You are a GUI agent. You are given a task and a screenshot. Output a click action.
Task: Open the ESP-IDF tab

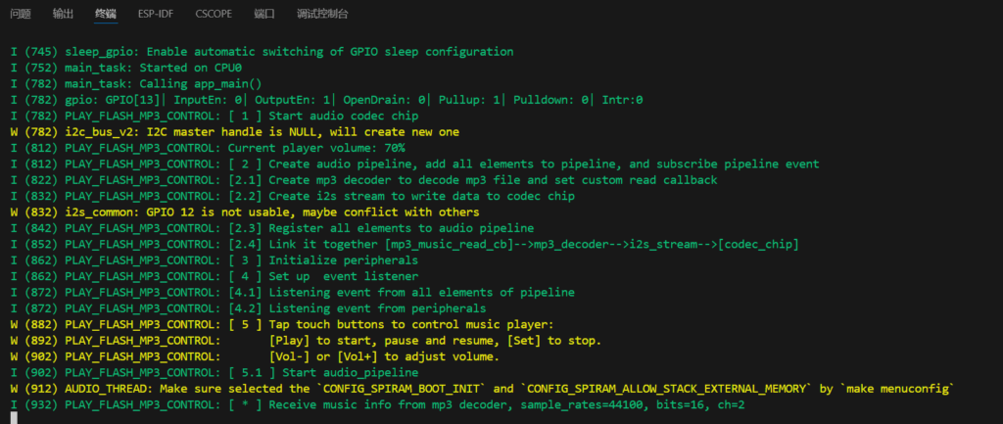156,14
